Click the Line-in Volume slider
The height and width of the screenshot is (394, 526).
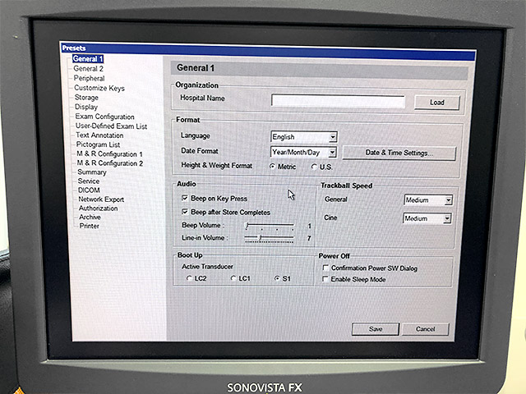269,238
